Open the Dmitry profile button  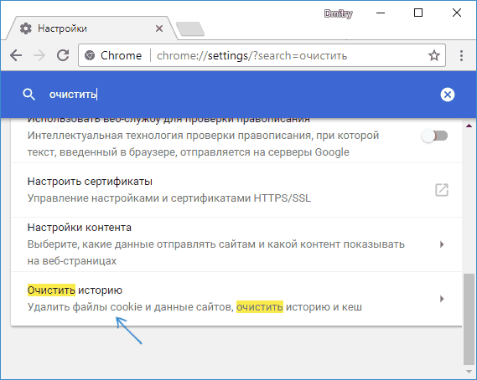339,13
